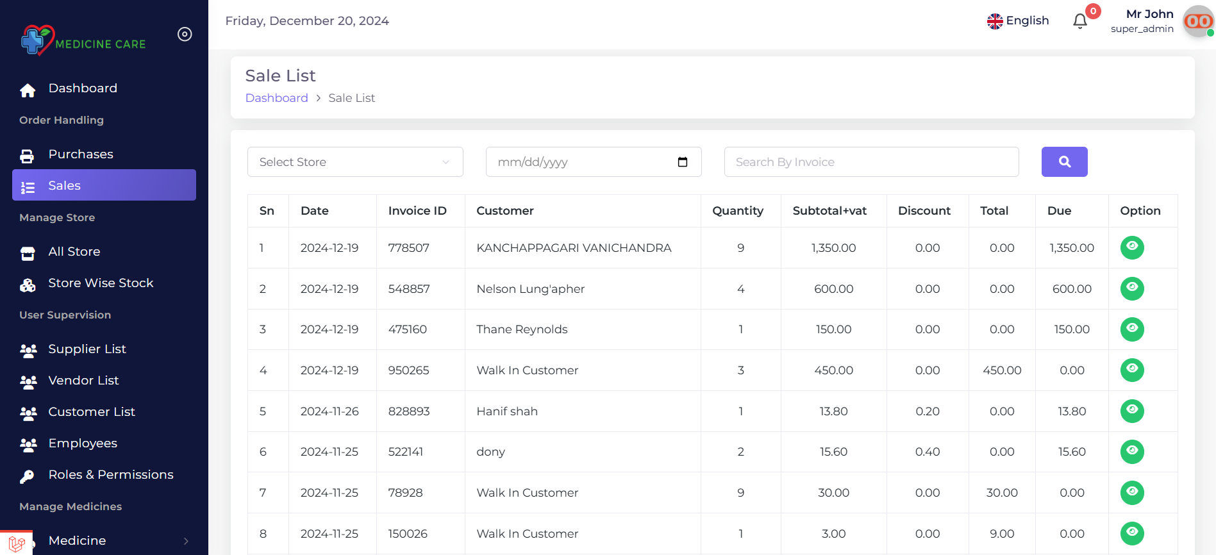
Task: Click the Search By Invoice field
Action: tap(871, 162)
